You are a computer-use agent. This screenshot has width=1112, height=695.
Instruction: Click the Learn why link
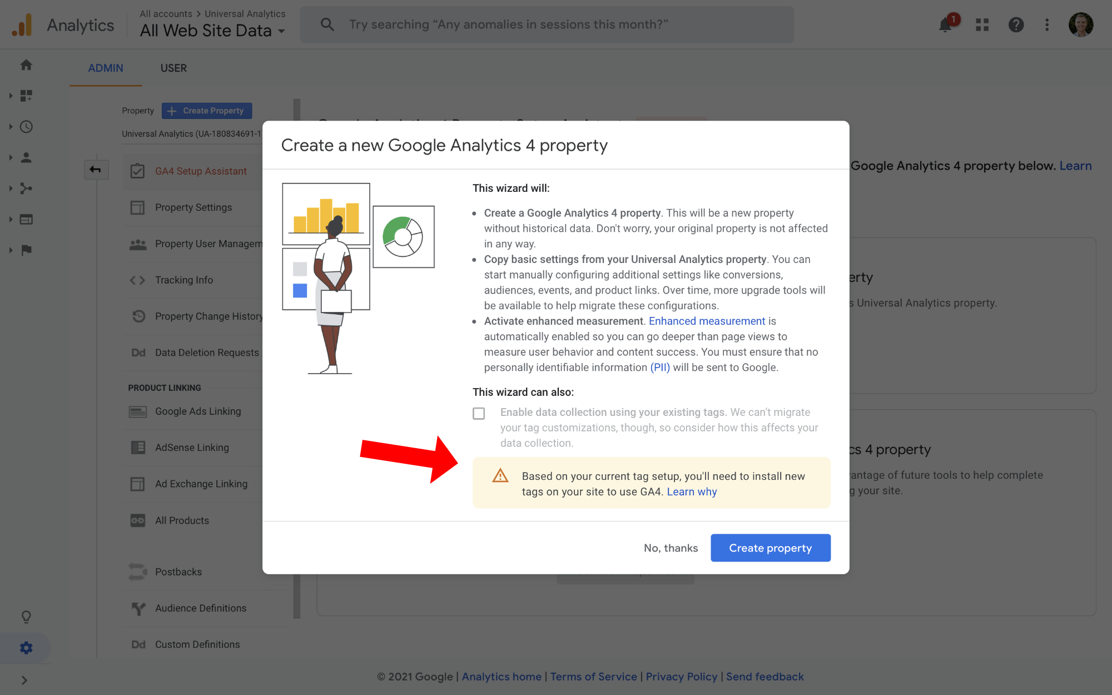[x=692, y=492]
